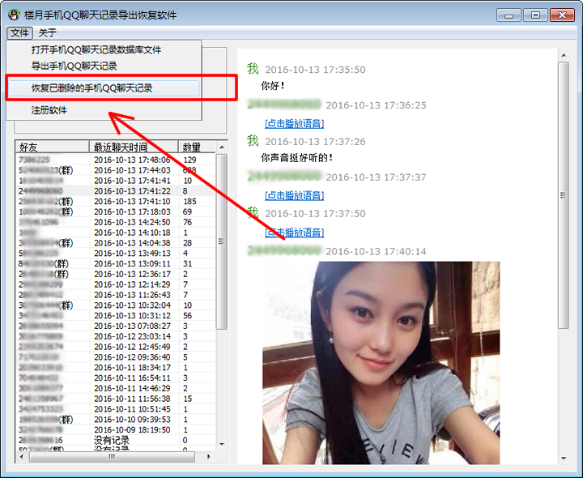Select row with 56 messages
The width and height of the screenshot is (583, 478).
(115, 316)
